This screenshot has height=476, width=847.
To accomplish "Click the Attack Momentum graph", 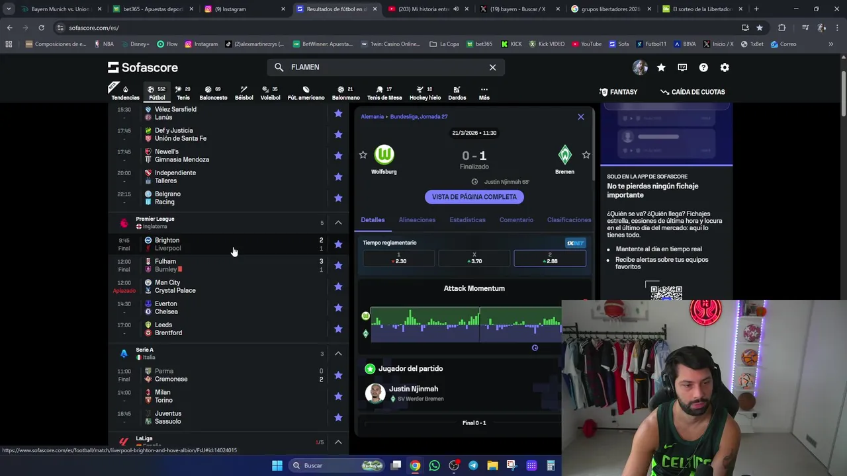I will pyautogui.click(x=465, y=325).
